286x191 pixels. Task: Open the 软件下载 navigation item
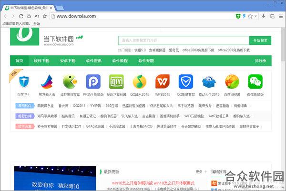[x=41, y=60]
